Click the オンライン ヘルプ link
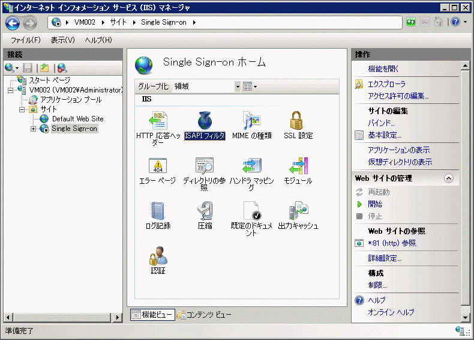Screen dimensions: 474x340 coord(391,312)
